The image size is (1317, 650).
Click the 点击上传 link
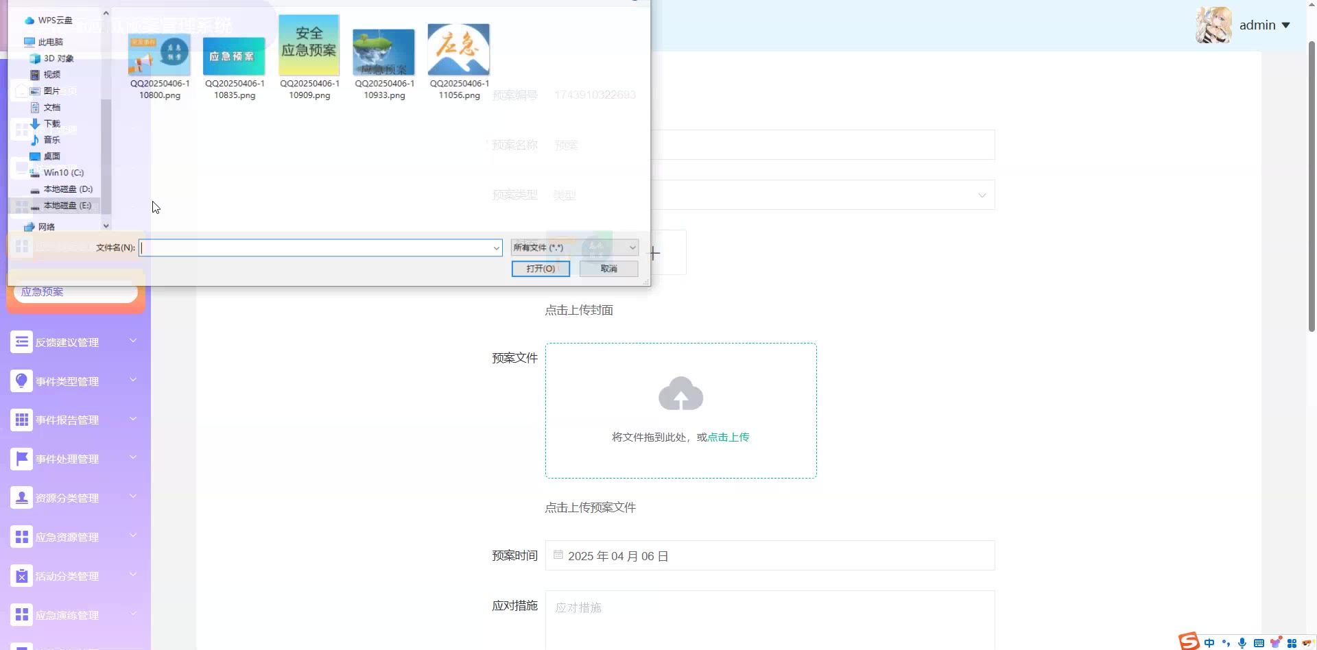coord(728,437)
